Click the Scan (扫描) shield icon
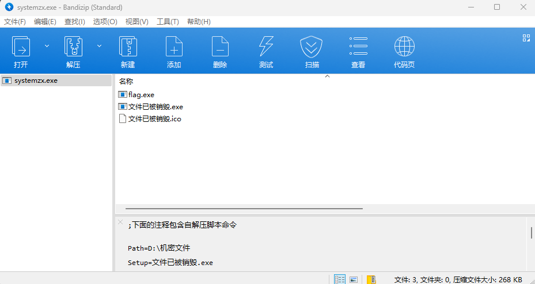Viewport: 535px width, 284px height. [311, 47]
